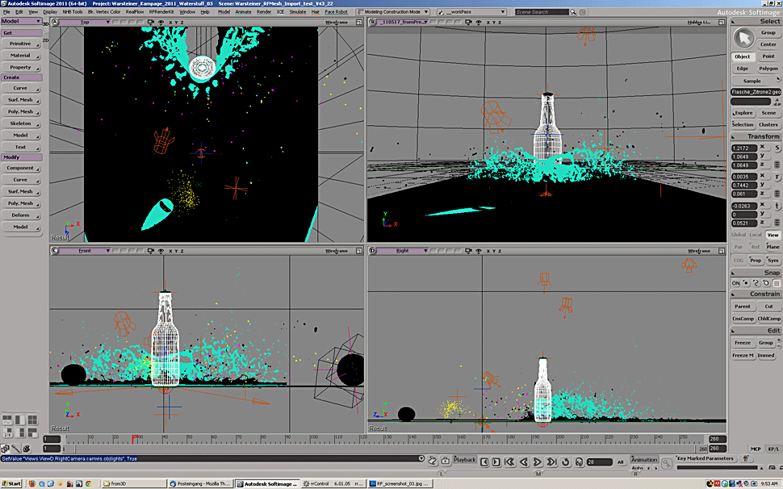
Task: Toggle View transform mode
Action: [x=773, y=235]
